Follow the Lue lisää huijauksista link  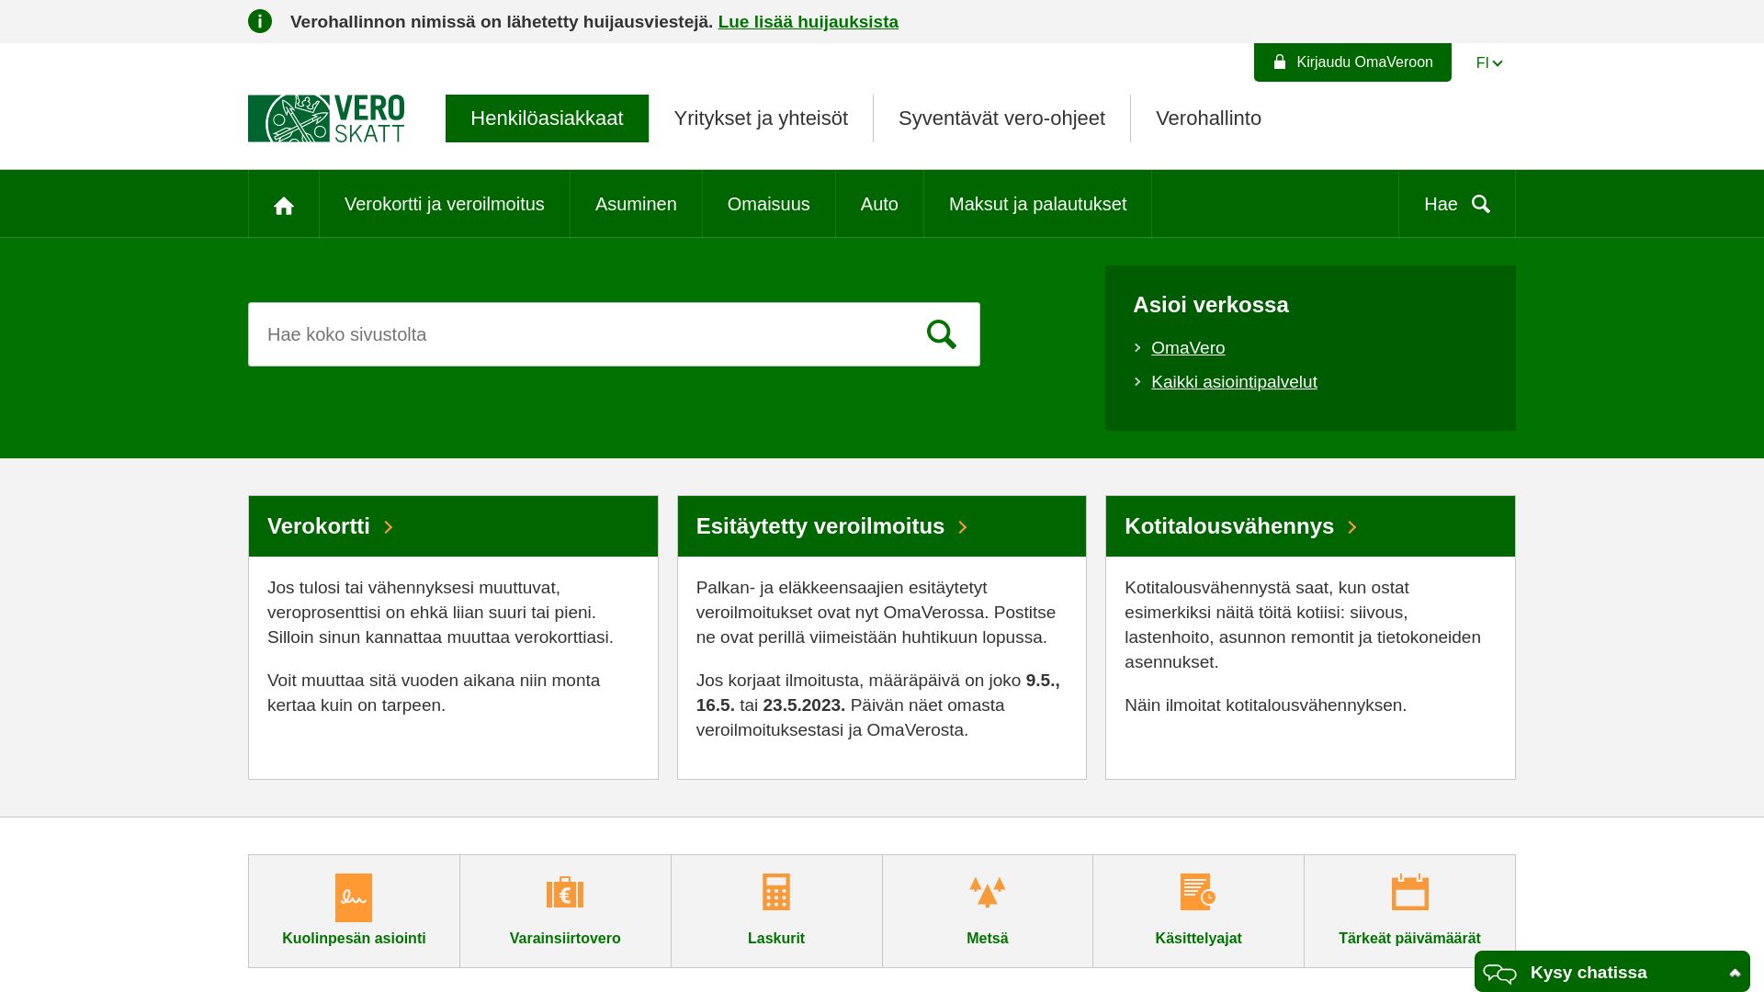point(808,22)
